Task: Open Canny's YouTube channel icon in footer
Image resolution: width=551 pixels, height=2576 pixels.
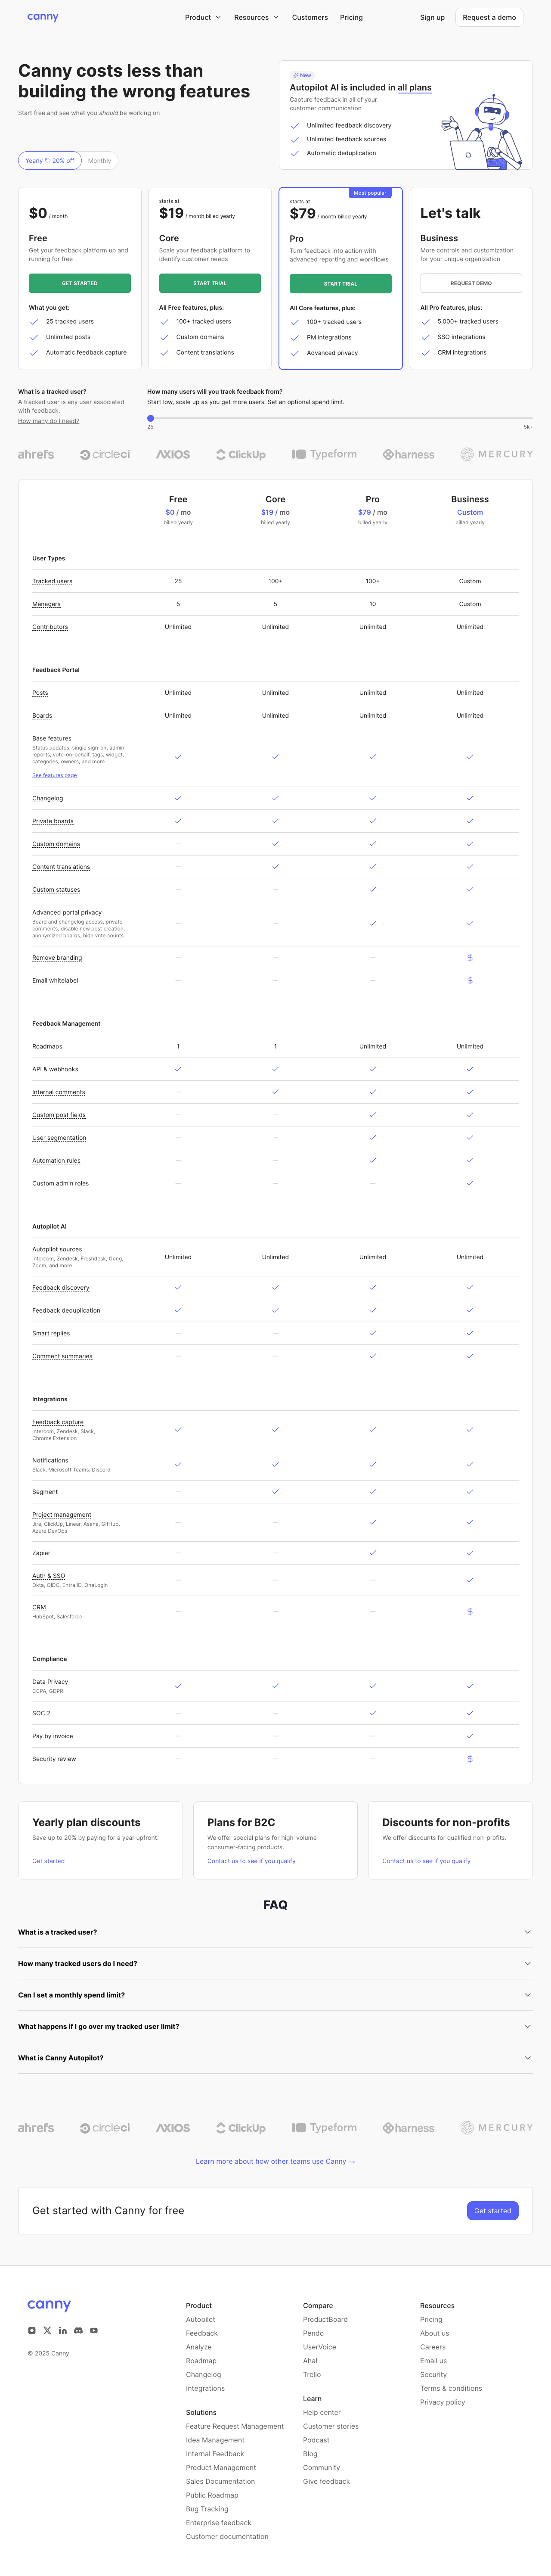Action: pos(94,2330)
